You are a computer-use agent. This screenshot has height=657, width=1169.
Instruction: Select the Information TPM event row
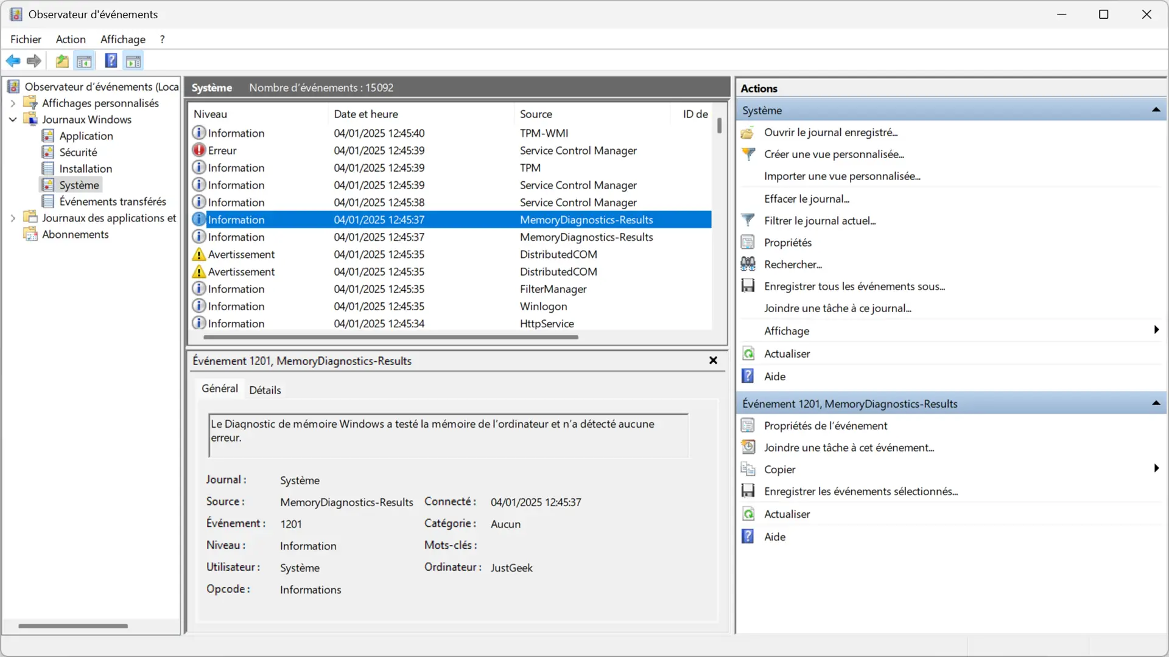coord(451,167)
